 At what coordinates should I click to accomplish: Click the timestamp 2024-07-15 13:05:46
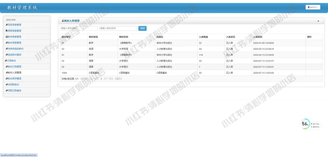(263, 73)
